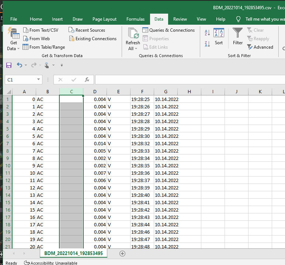
Task: Open the Get Data menu
Action: (x=13, y=39)
